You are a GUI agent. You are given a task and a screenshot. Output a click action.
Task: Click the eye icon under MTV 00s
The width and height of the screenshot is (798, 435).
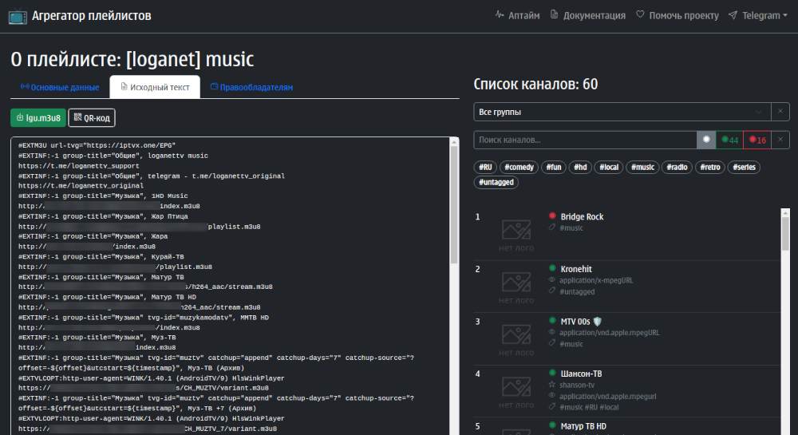[x=552, y=332]
